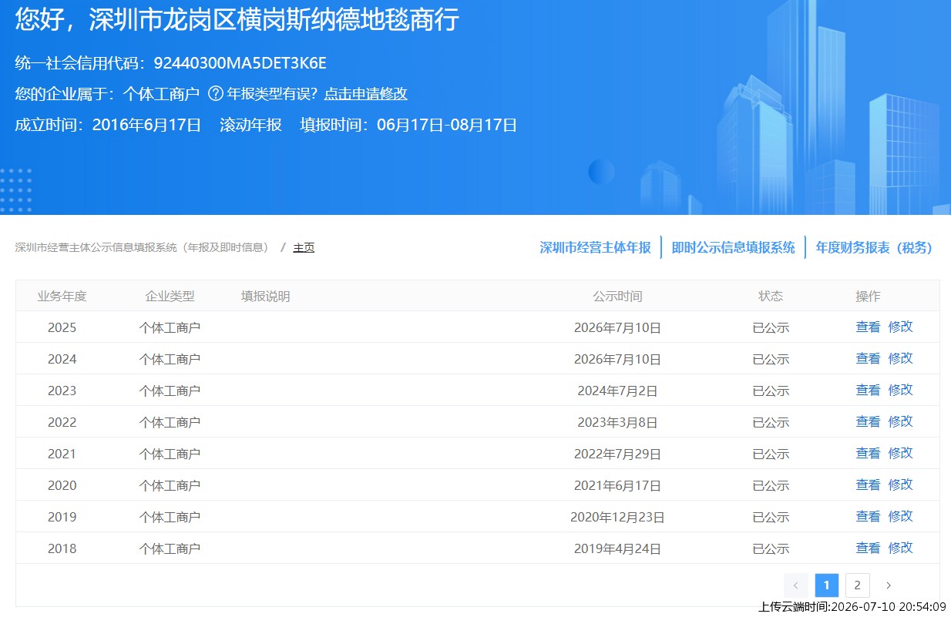Switch to 年度财务报表（税务） tab

[875, 248]
